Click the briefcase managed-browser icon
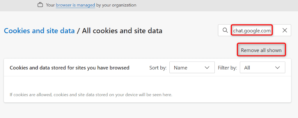This screenshot has height=118, width=298. click(x=40, y=5)
